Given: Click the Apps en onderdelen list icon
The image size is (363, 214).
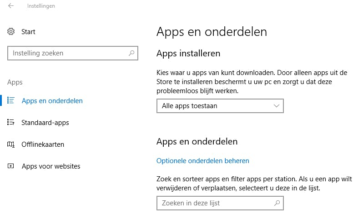Looking at the screenshot, I should point(11,100).
